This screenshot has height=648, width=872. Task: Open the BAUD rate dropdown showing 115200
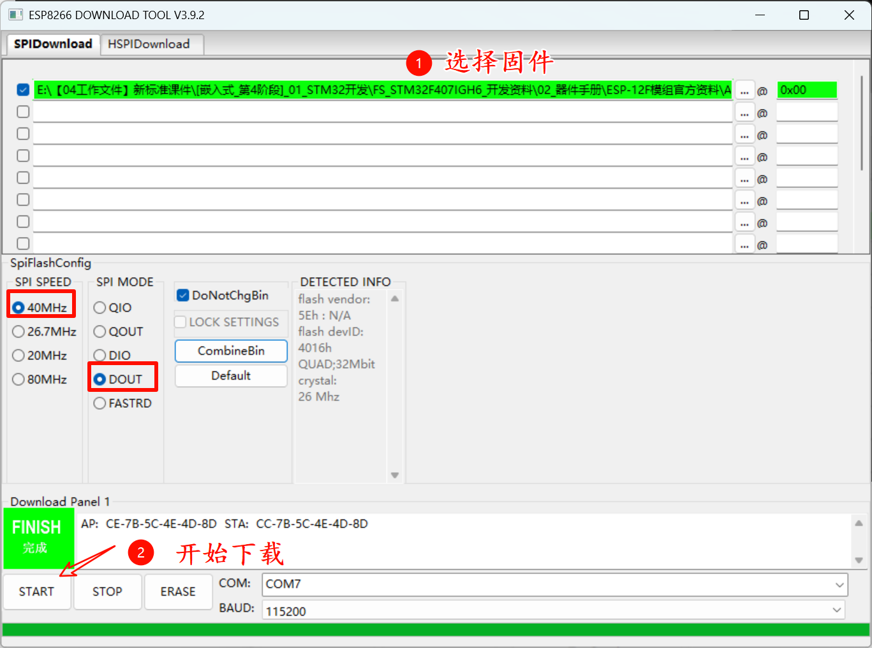pyautogui.click(x=553, y=611)
